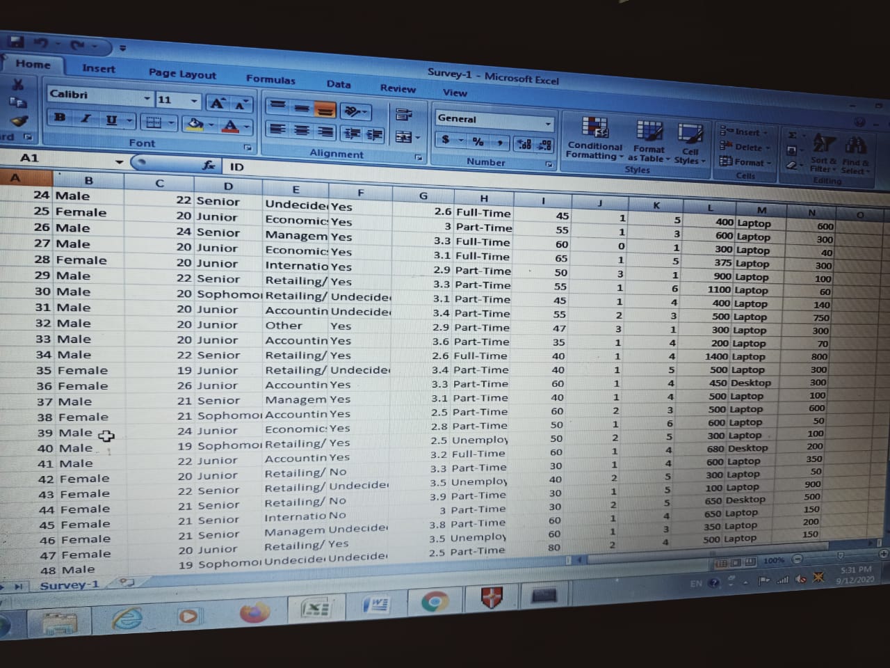Click the Fill Color paint bucket
Image resolution: width=890 pixels, height=668 pixels.
tap(195, 124)
